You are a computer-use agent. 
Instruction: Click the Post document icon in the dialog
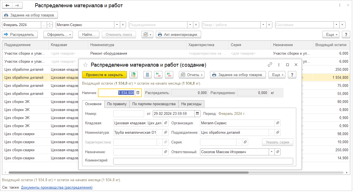[x=134, y=75]
